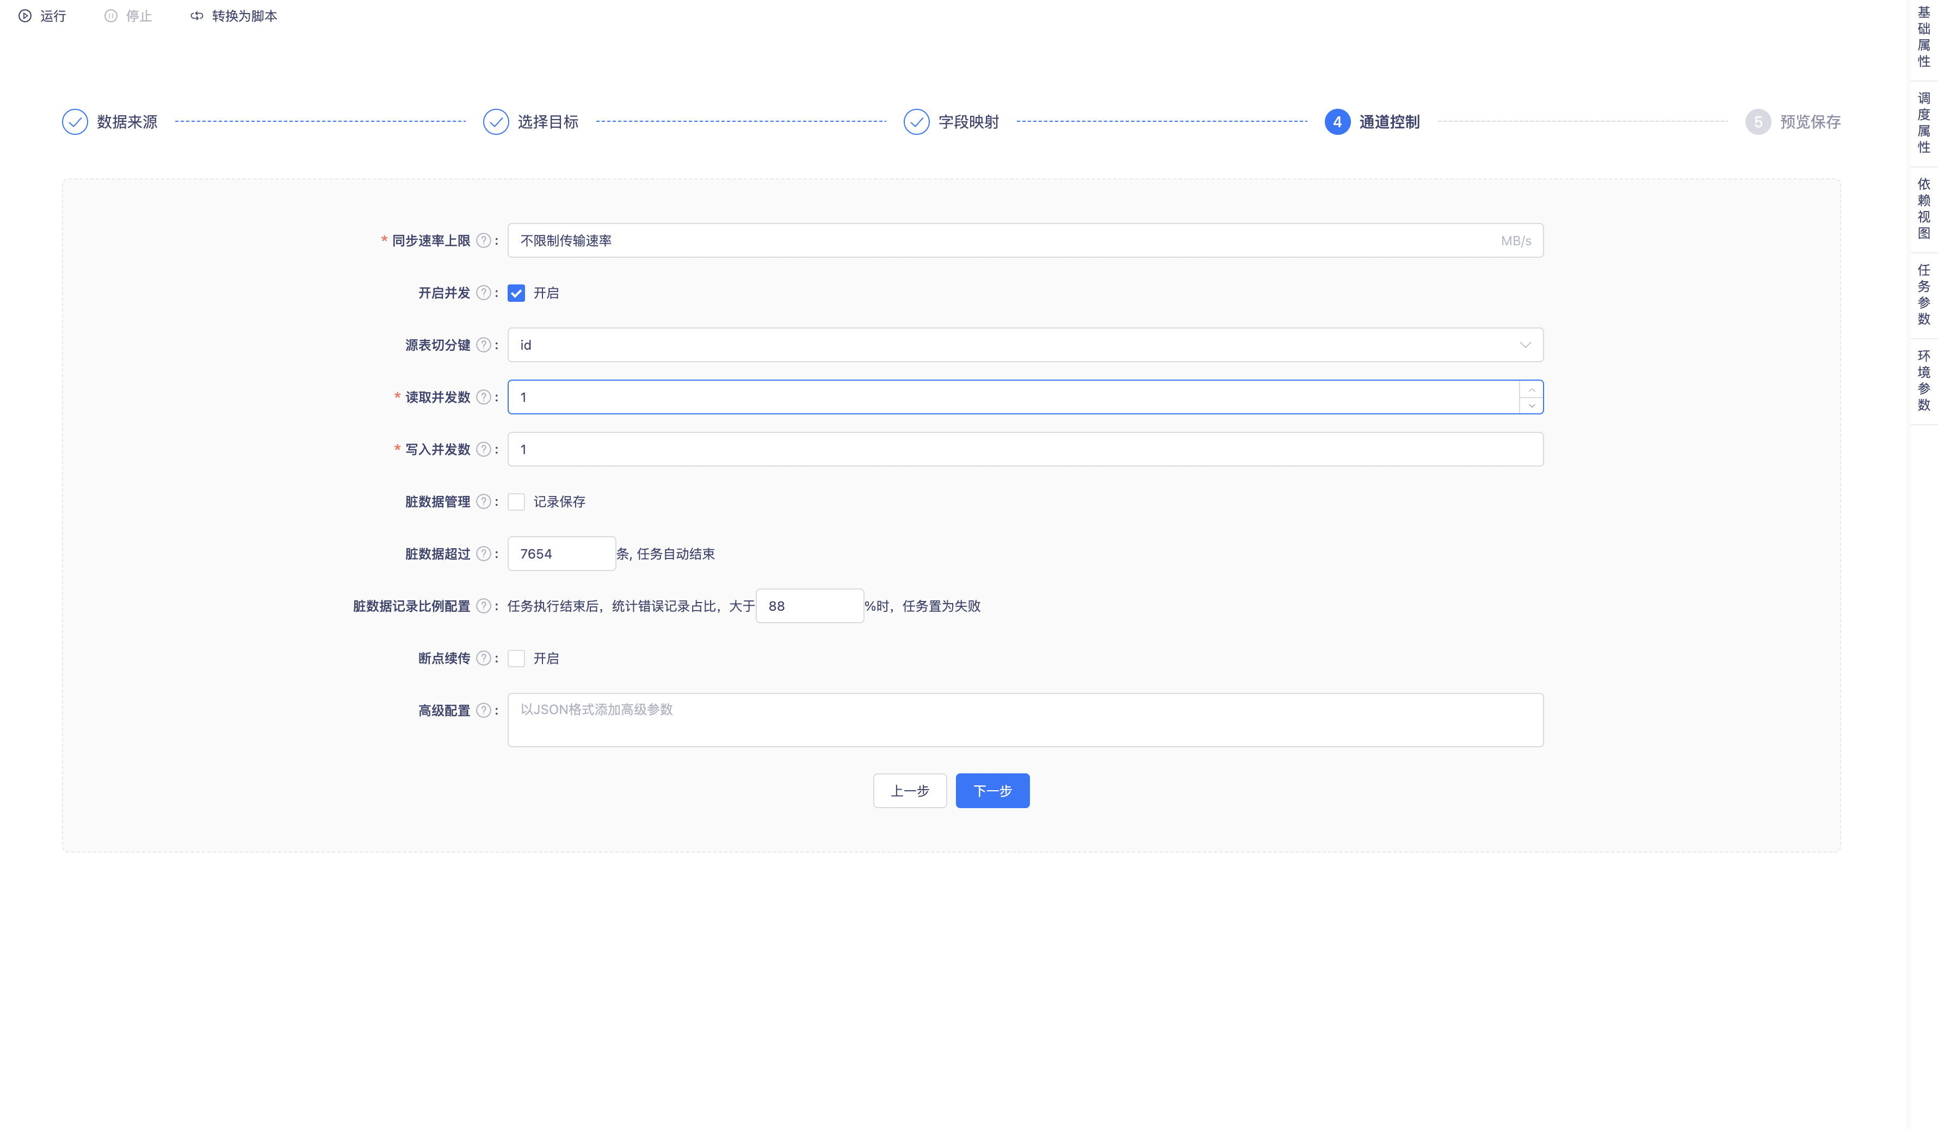Open 调度属性 side panel

(1923, 123)
